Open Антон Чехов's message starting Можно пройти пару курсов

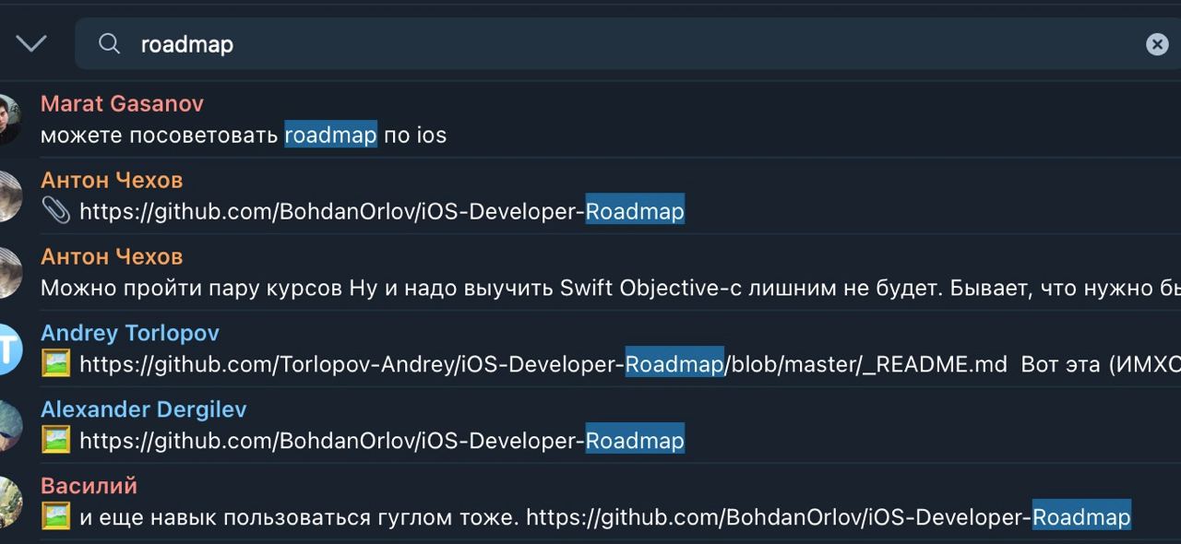(x=611, y=288)
